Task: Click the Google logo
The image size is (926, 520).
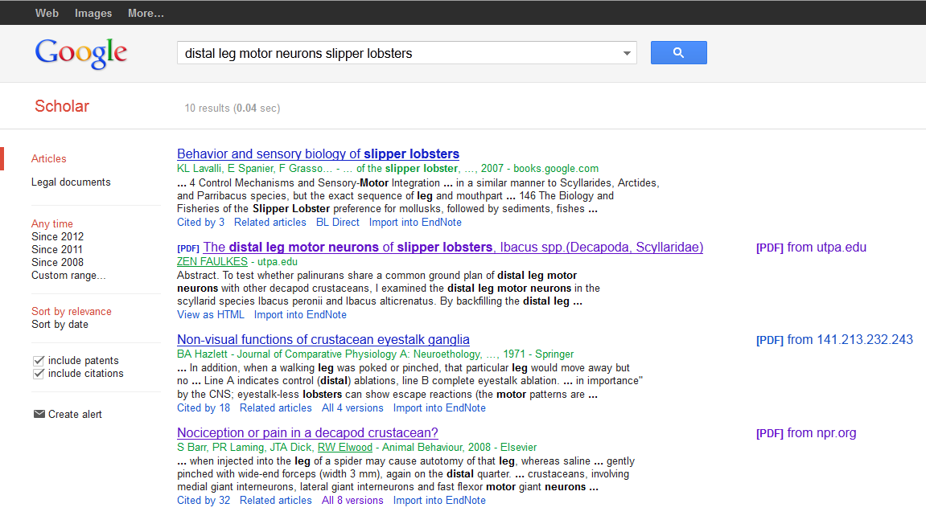Action: [81, 53]
